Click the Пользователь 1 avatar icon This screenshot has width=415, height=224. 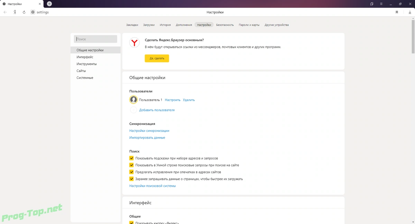(133, 100)
